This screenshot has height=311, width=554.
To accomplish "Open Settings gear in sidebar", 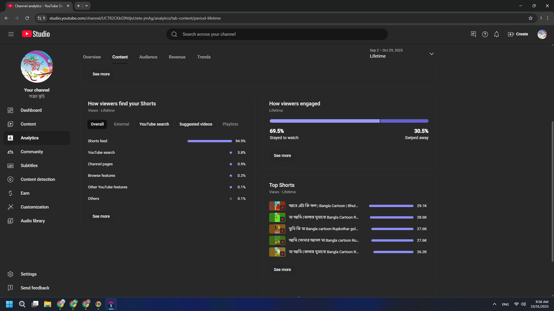I will (28, 274).
